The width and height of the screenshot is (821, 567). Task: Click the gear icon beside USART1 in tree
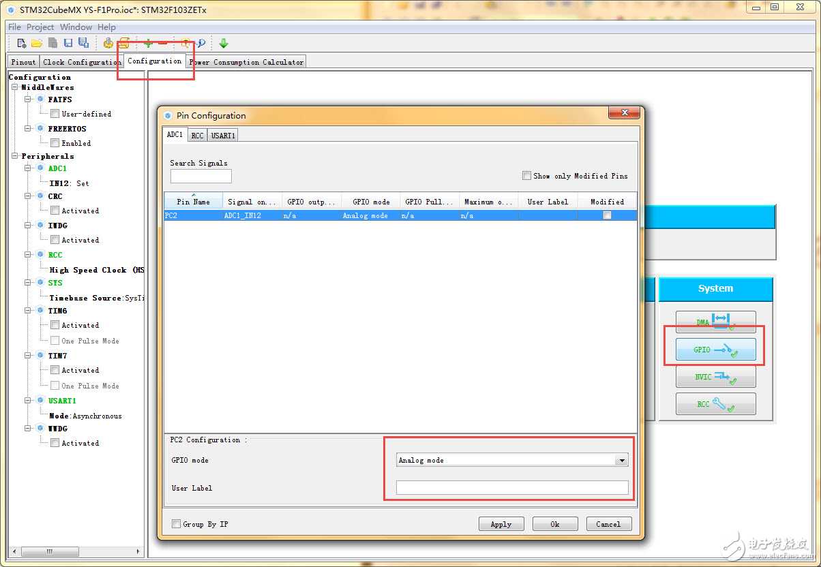(x=40, y=400)
